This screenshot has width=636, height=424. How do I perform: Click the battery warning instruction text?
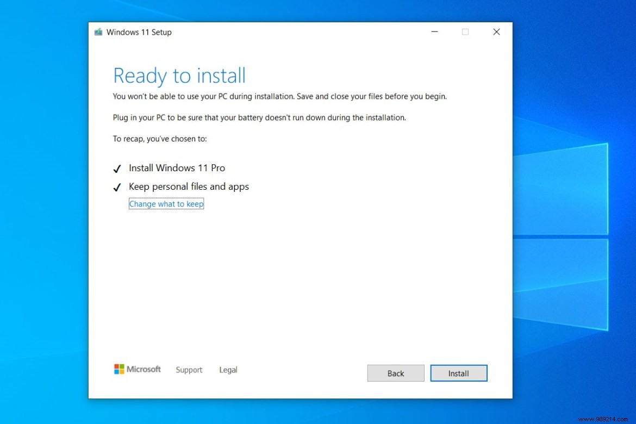pos(259,117)
